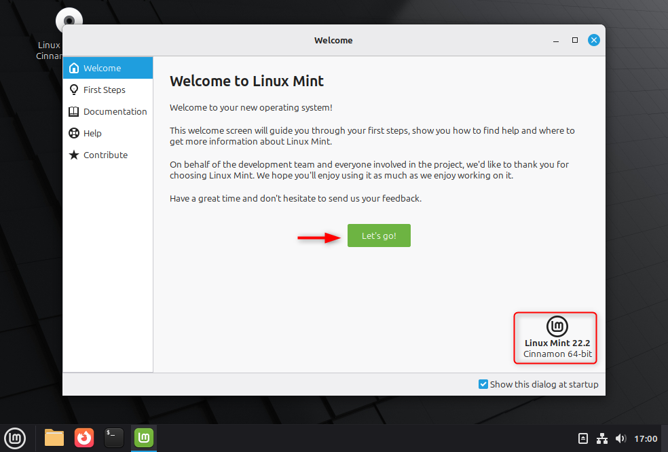
Task: Select the home icon beside Welcome
Action: [73, 68]
